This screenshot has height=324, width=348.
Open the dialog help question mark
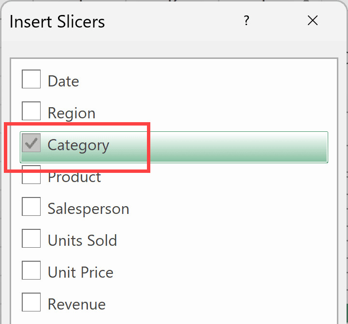click(x=246, y=21)
